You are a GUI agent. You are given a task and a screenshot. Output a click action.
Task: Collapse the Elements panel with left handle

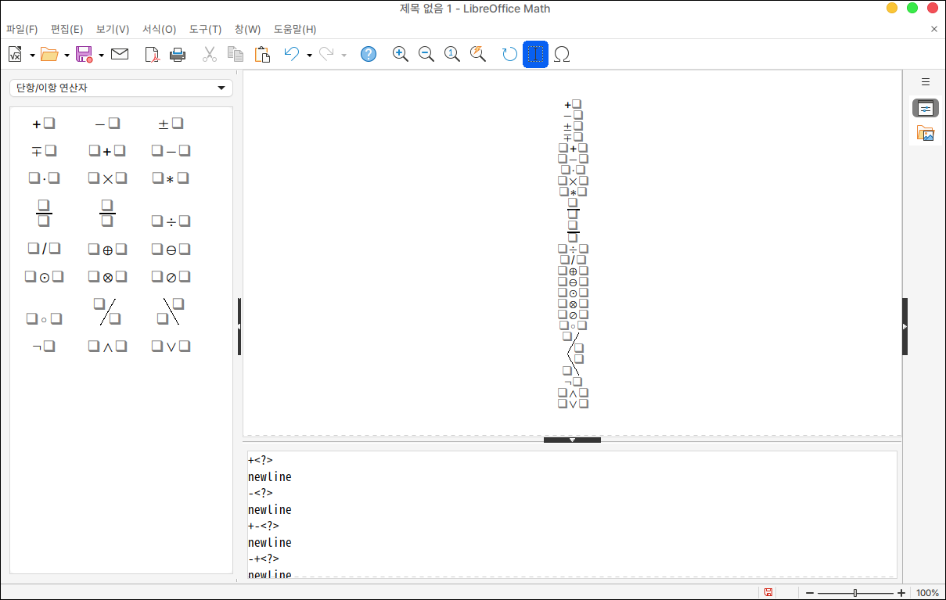pos(239,326)
